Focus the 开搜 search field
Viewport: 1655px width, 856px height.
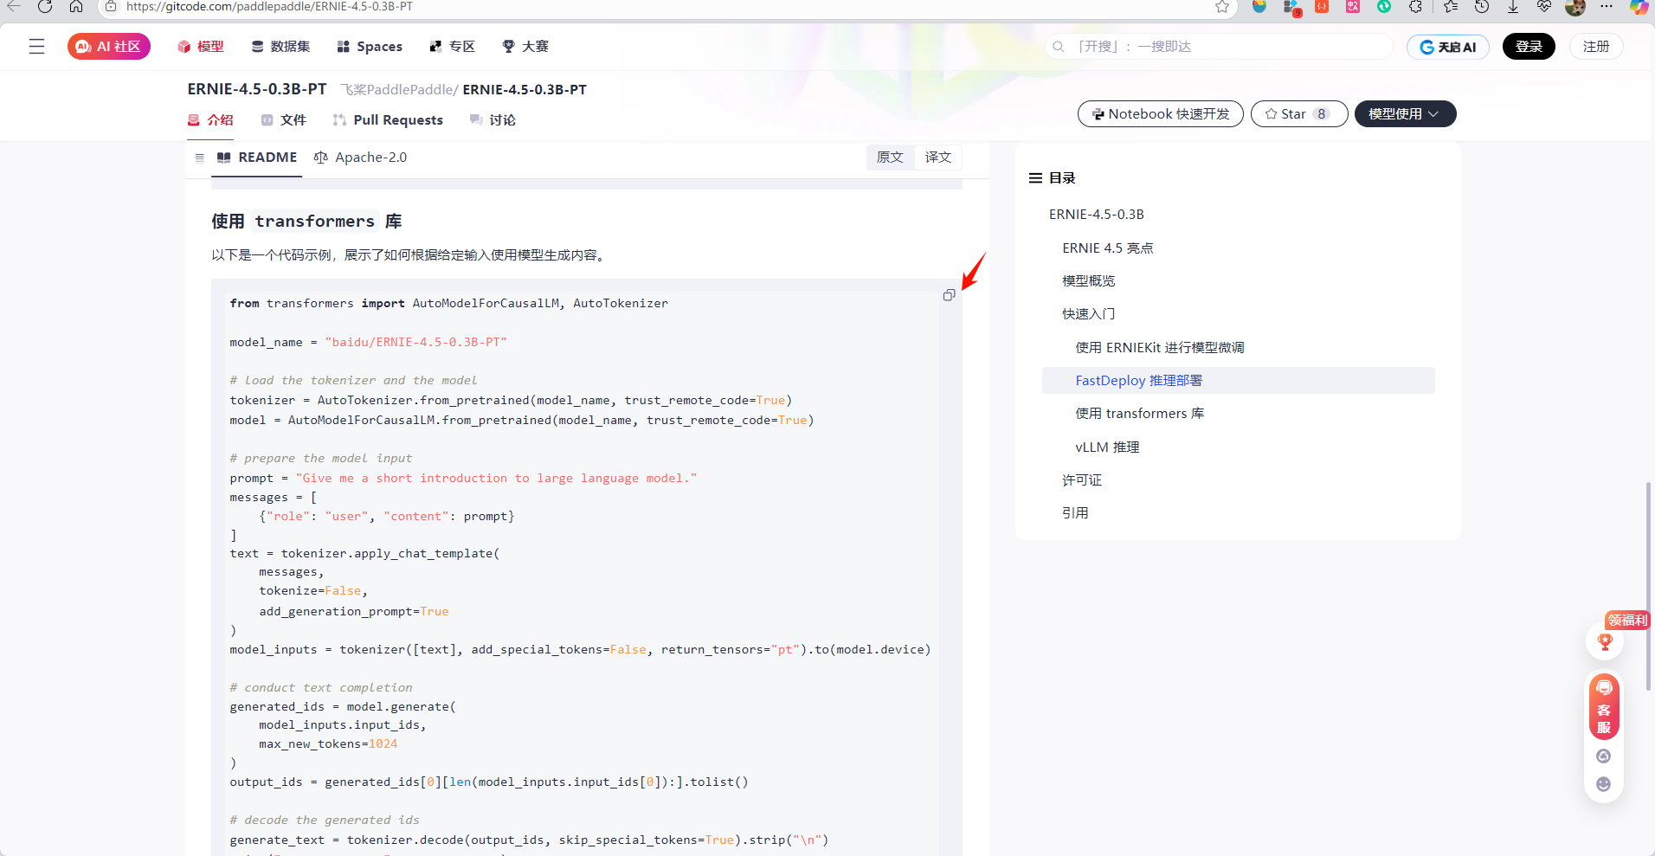(1219, 47)
